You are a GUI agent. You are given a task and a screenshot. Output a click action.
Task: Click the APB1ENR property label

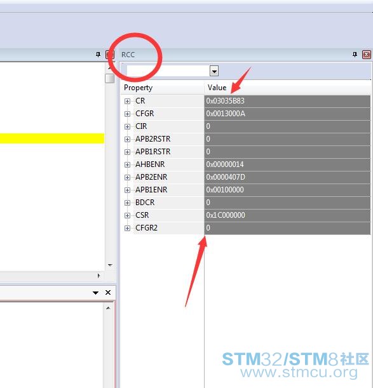pyautogui.click(x=151, y=190)
